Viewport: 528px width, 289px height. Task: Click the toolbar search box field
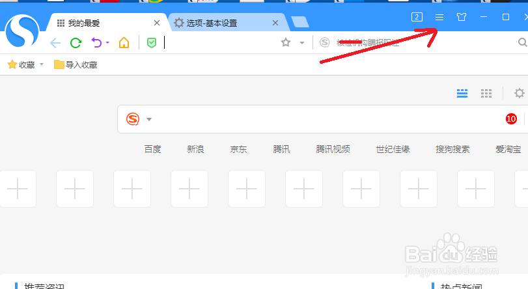(424, 42)
